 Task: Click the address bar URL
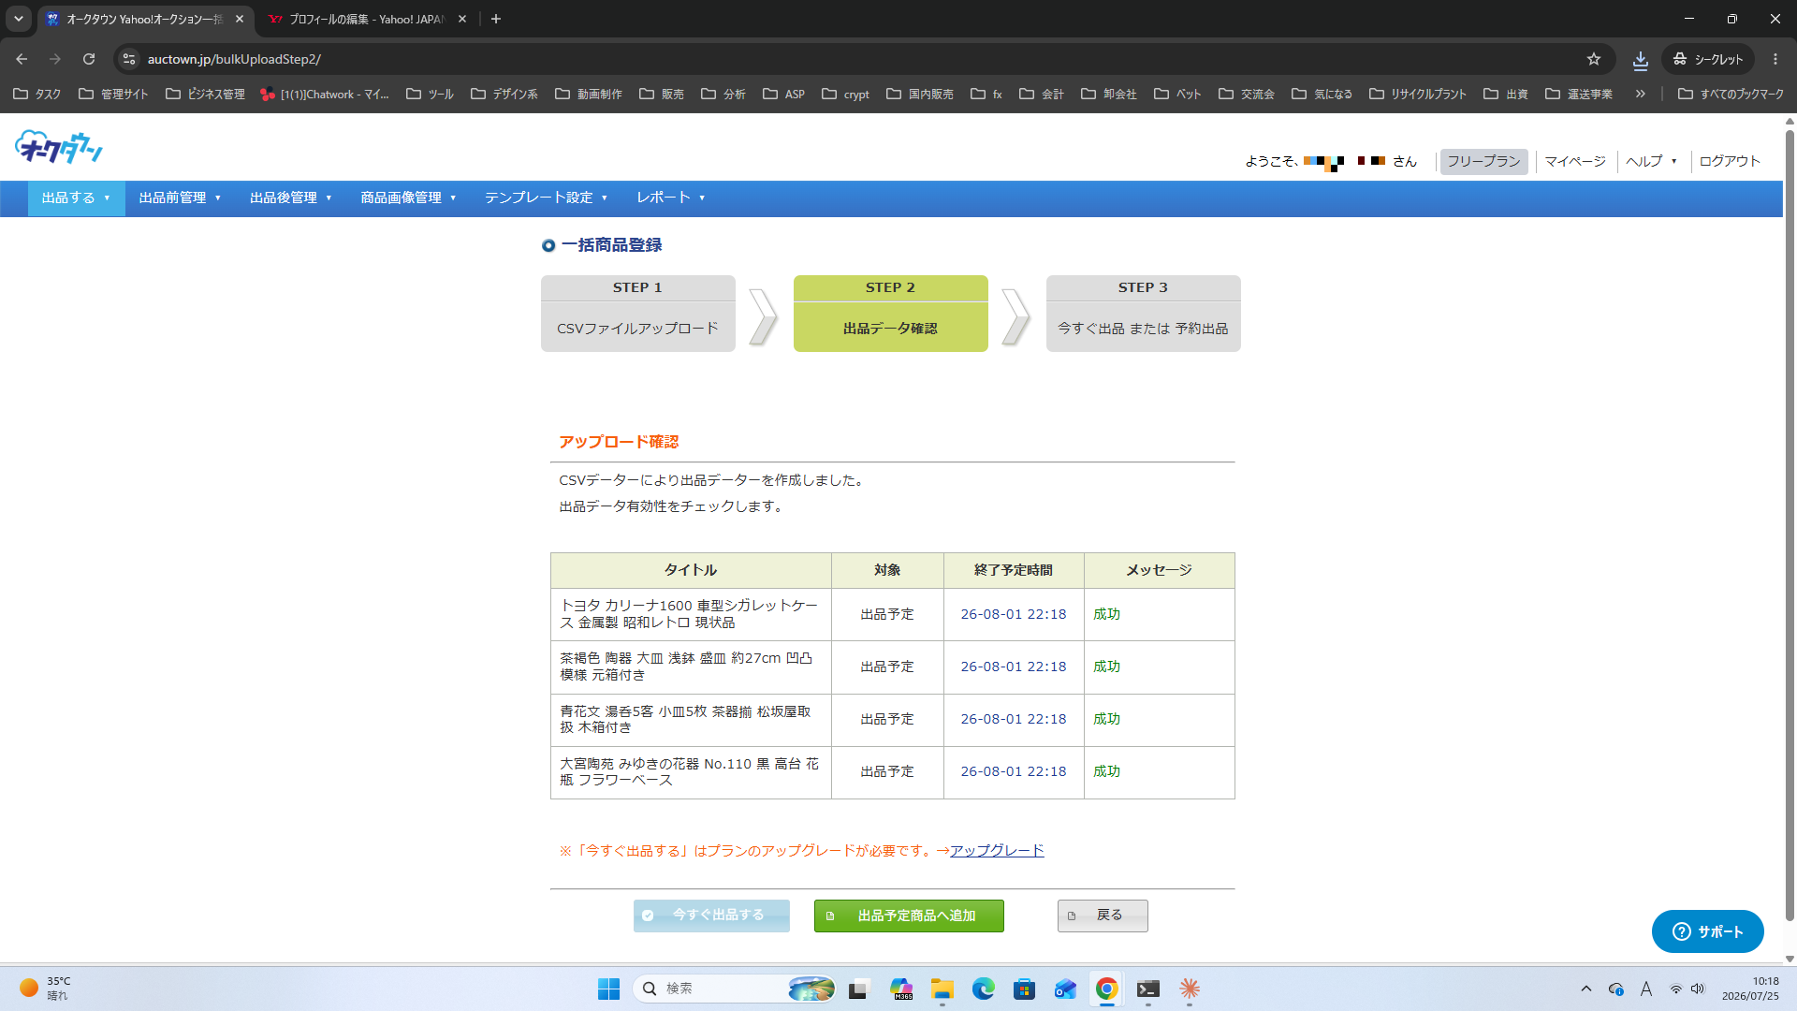pyautogui.click(x=234, y=59)
